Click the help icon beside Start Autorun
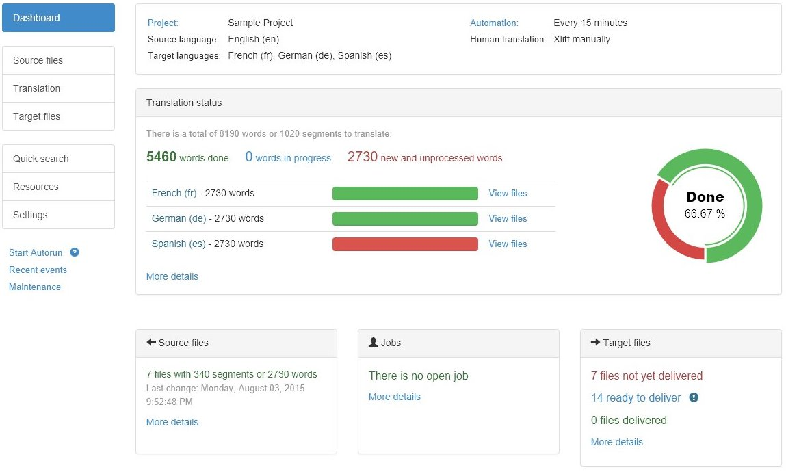 tap(75, 252)
